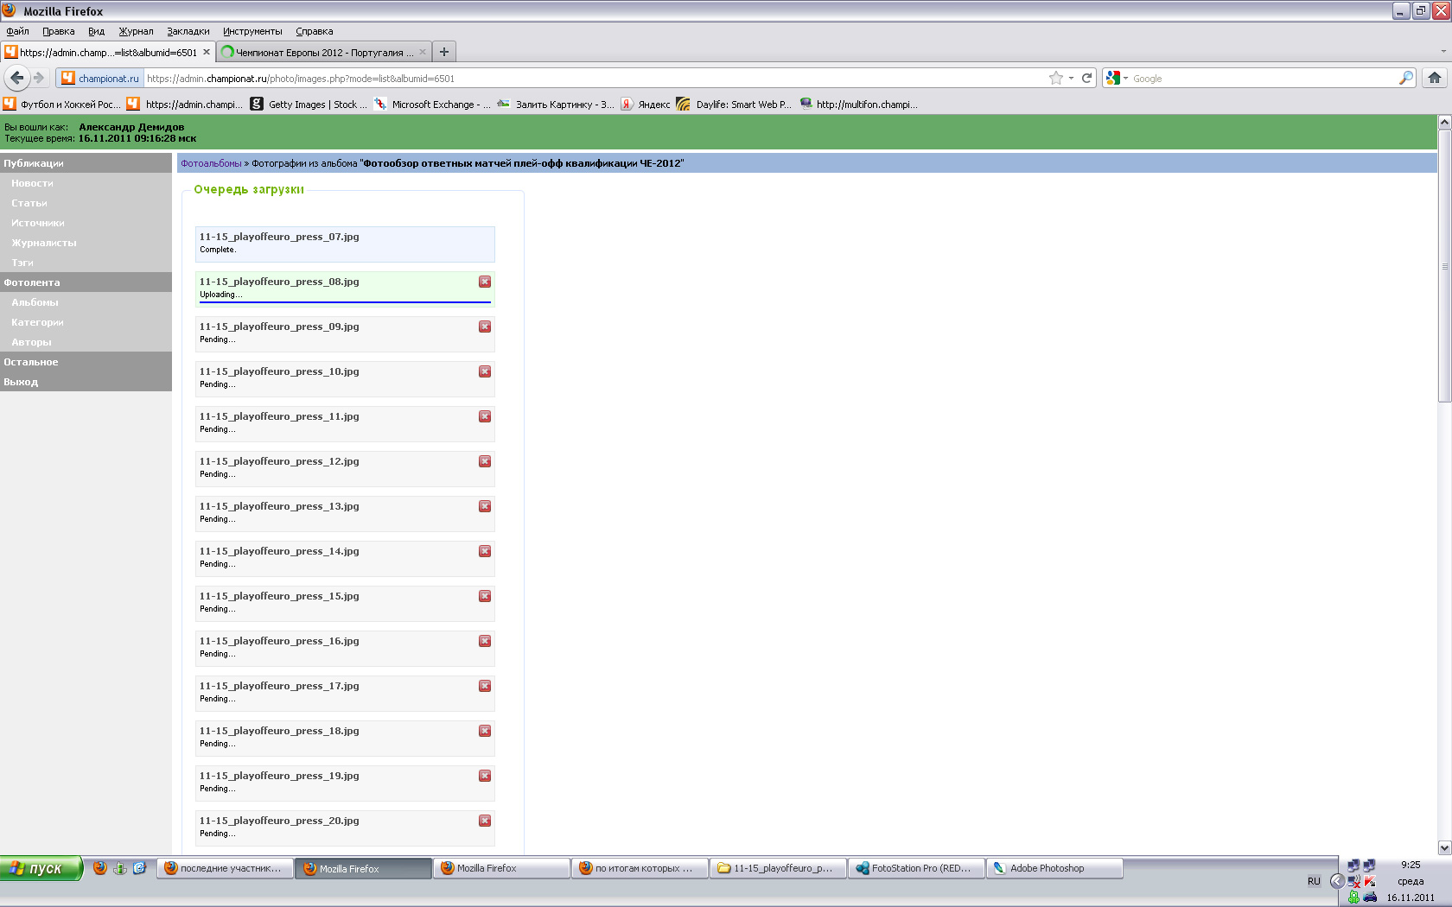Click the Google search input field
The width and height of the screenshot is (1452, 907).
tap(1264, 78)
